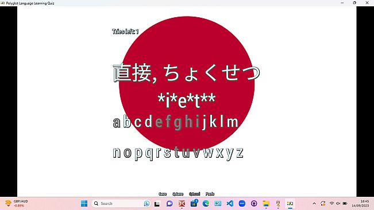The width and height of the screenshot is (374, 210).
Task: Open the Save menu
Action: point(163,194)
